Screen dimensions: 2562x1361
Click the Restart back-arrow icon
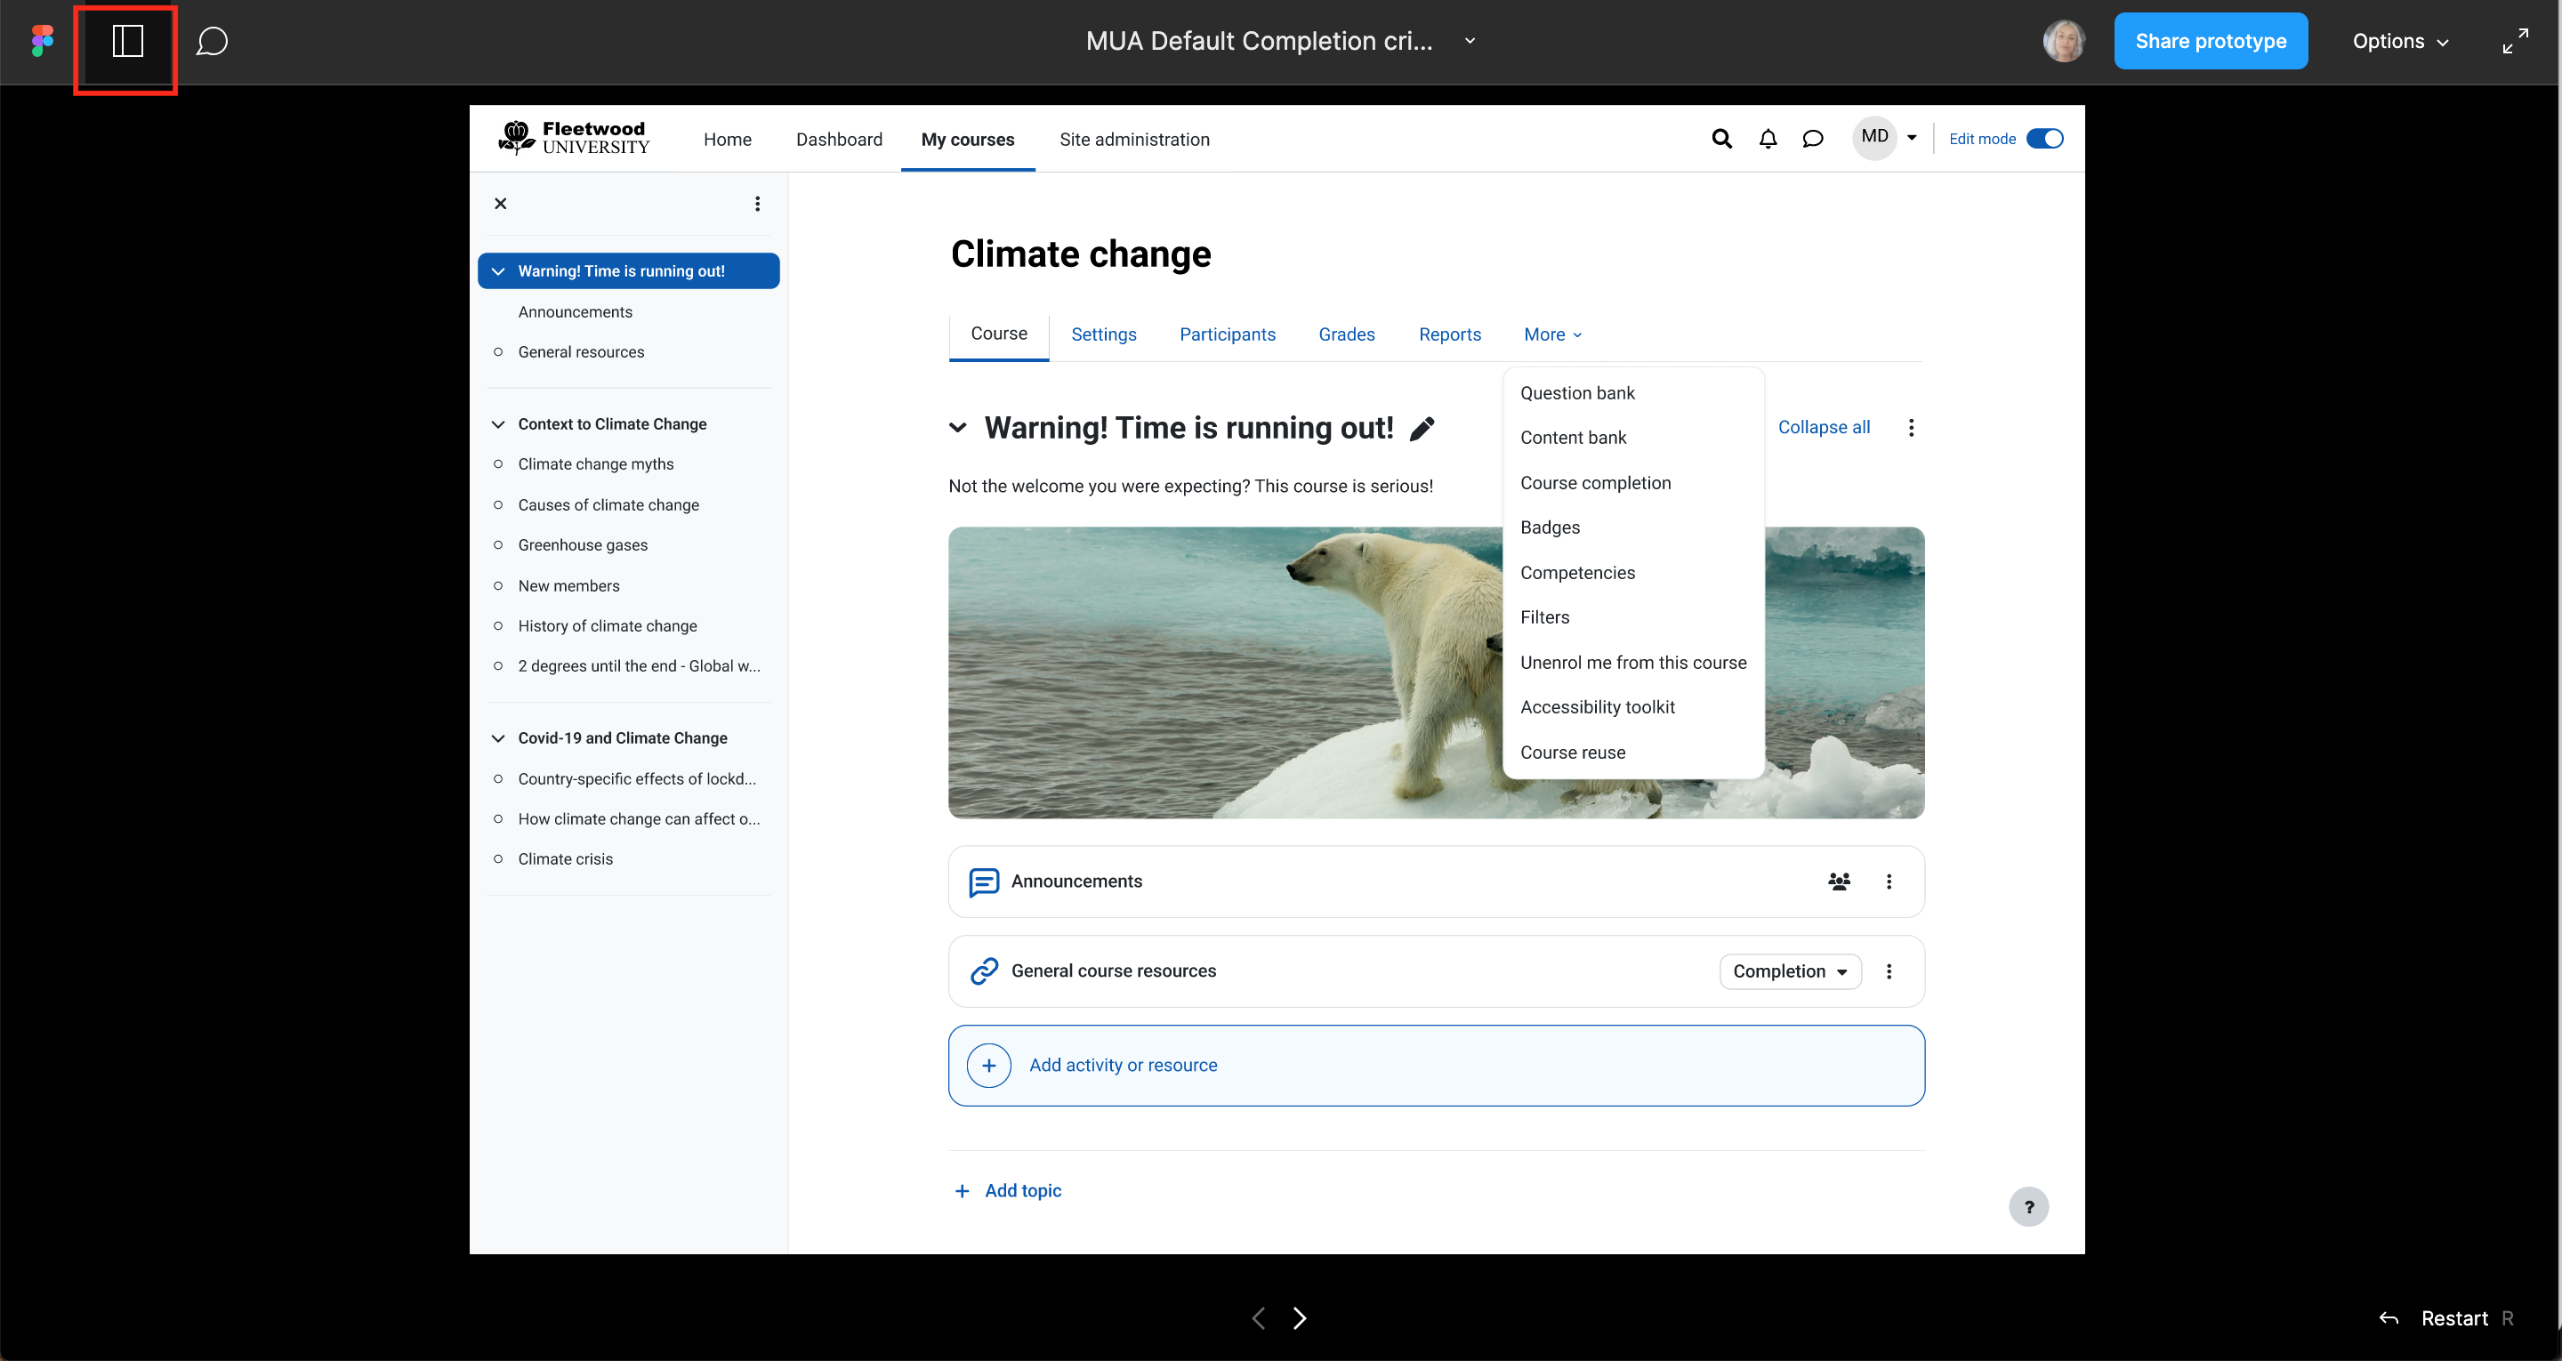2389,1318
